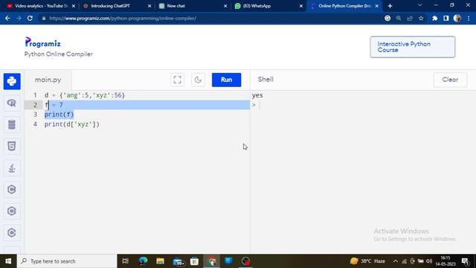Select the R language icon in sidebar

point(12,103)
